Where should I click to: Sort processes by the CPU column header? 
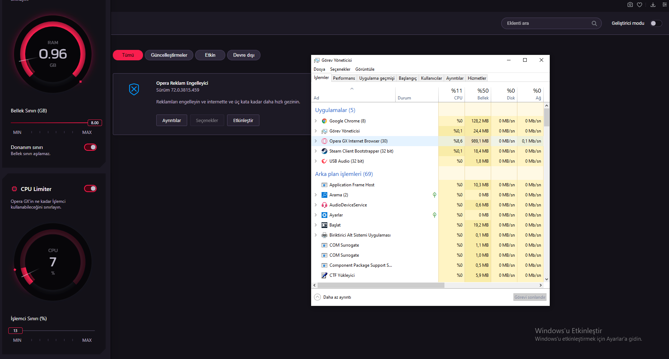click(452, 94)
